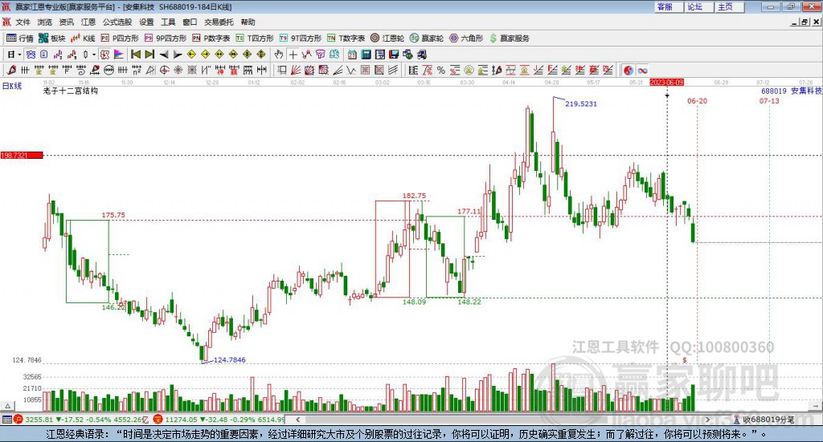Toggle the pink flag chart icon
The width and height of the screenshot is (823, 442).
point(119,55)
